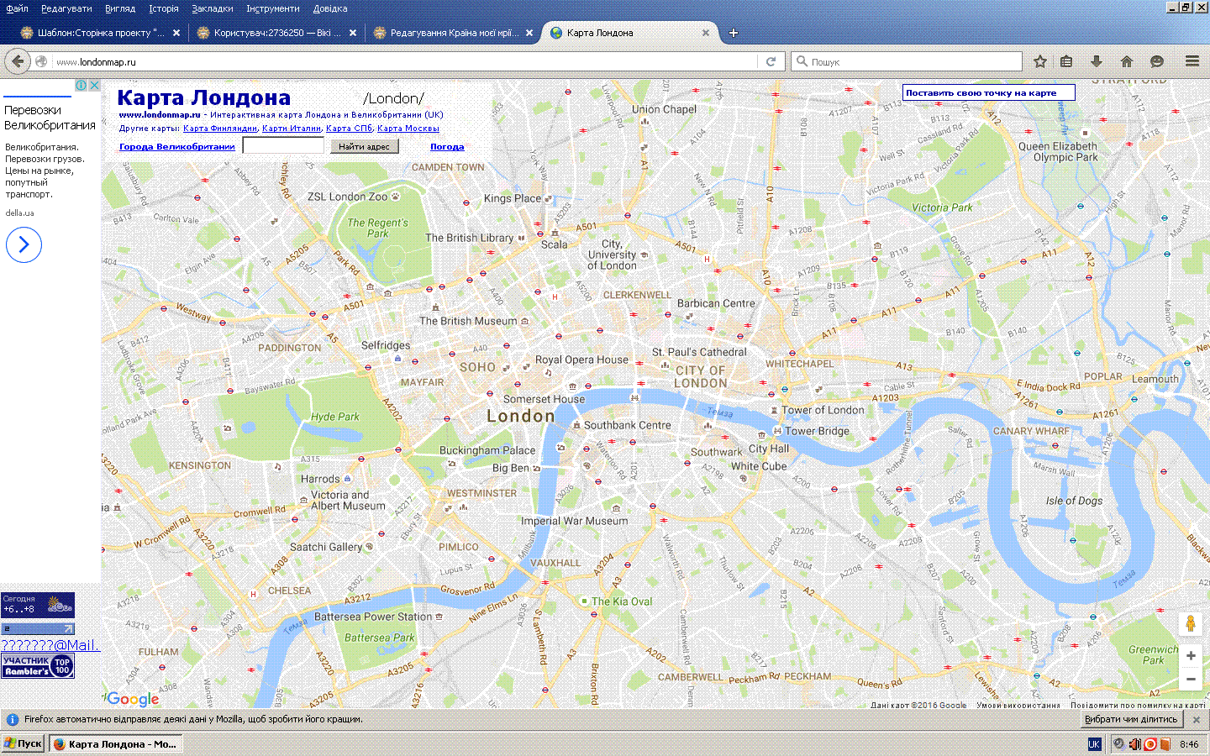Open the bookmarks list icon
Viewport: 1210px width, 756px height.
tap(1066, 61)
